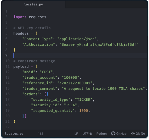The width and height of the screenshot is (149, 140).
Task: Click the orange 1000 quantity value
Action: (x=84, y=111)
